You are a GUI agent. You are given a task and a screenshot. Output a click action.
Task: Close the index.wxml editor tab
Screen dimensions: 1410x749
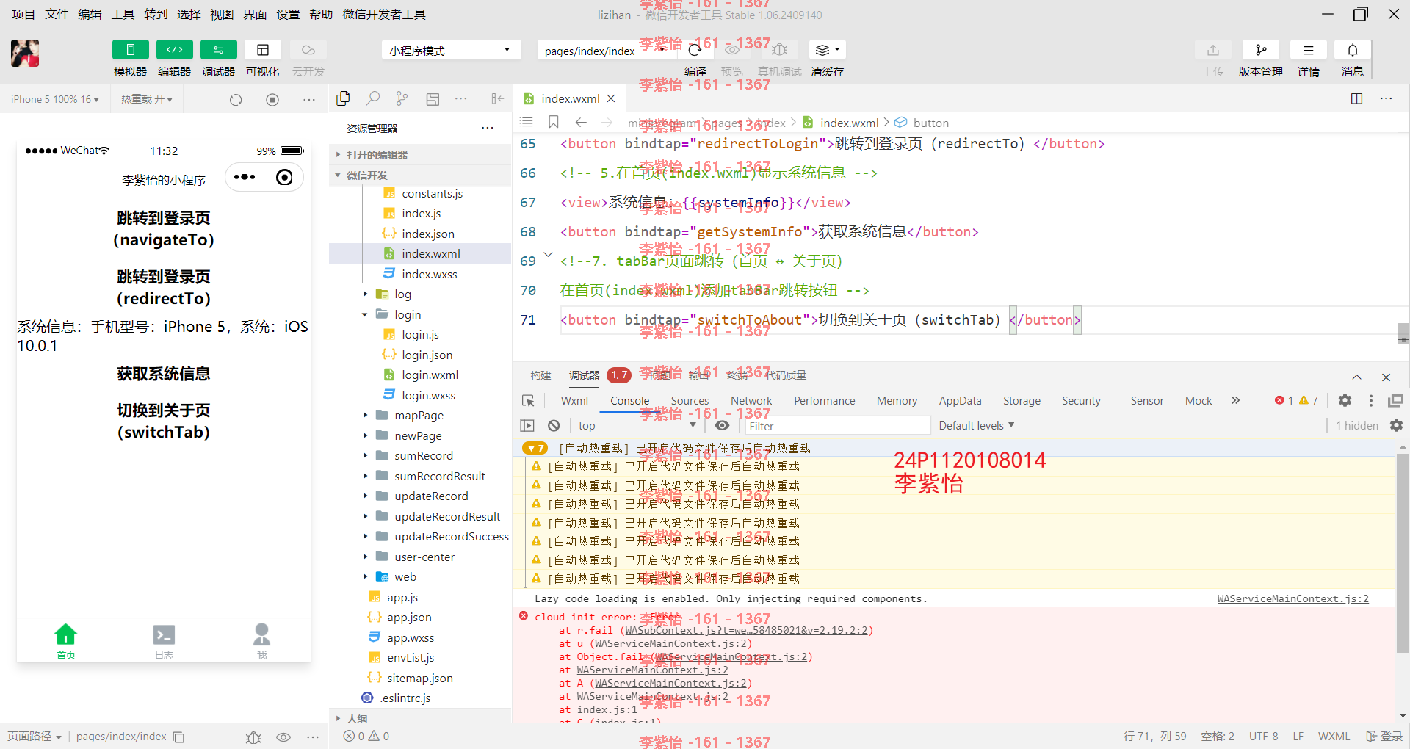click(x=611, y=98)
